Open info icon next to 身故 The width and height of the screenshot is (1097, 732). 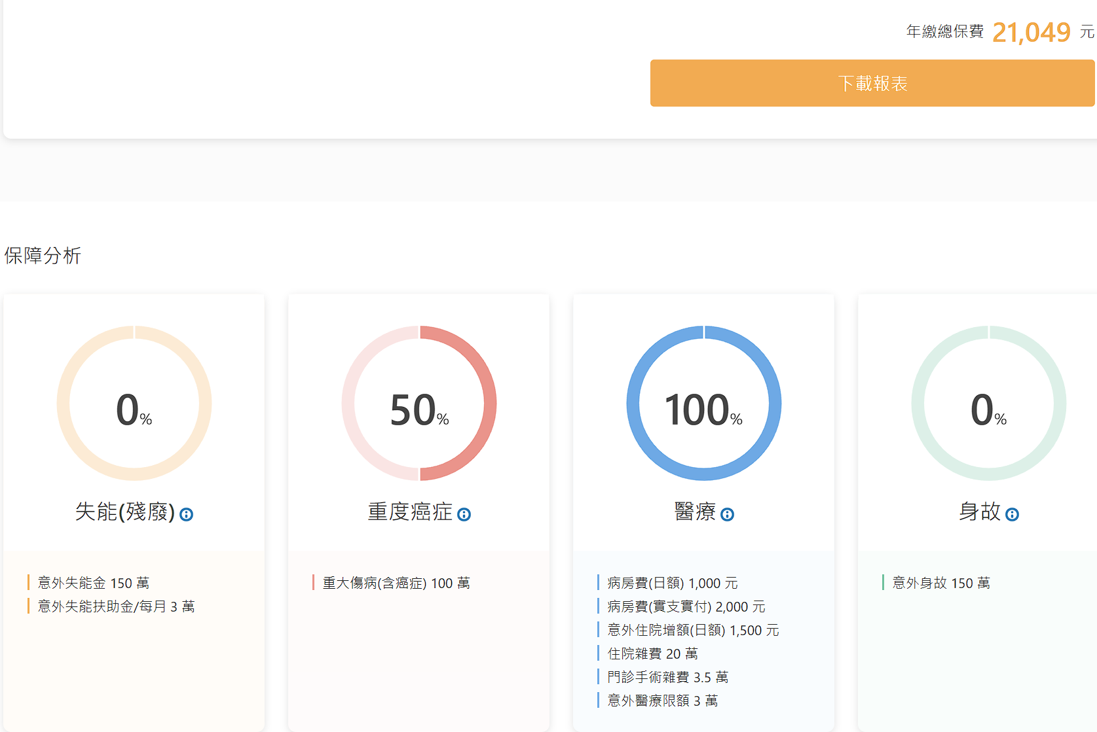click(x=1012, y=515)
